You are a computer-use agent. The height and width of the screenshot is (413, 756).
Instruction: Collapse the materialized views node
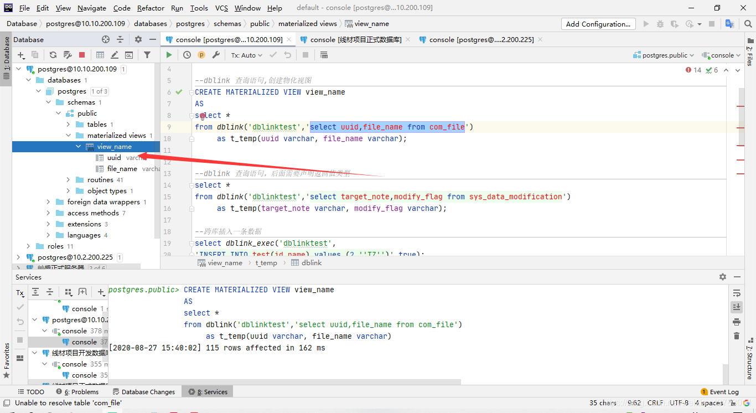69,136
